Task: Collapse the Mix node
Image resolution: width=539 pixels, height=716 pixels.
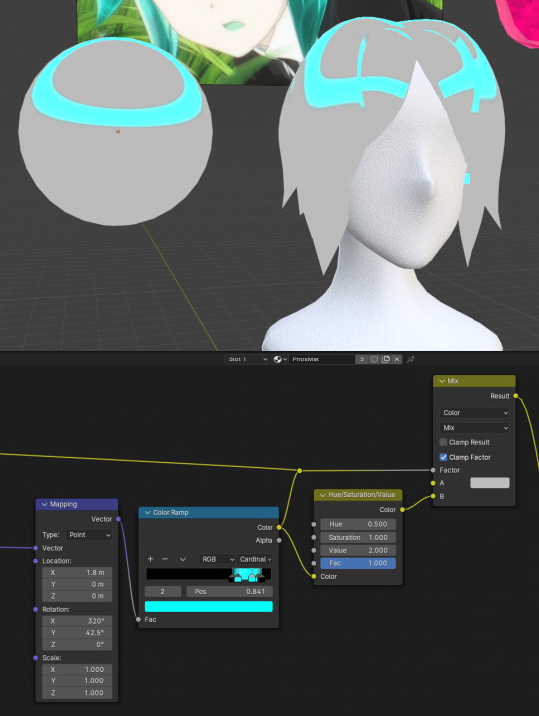Action: (442, 381)
